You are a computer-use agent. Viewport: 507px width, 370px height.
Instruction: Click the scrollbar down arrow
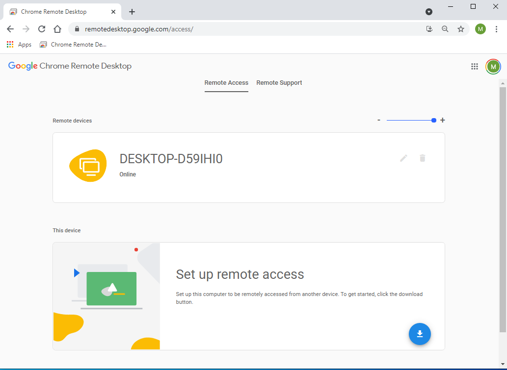503,364
